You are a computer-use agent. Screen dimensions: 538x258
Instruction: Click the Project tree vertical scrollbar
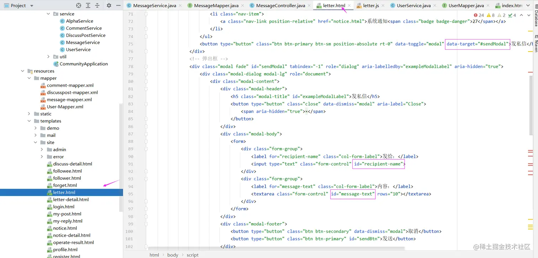[121, 158]
